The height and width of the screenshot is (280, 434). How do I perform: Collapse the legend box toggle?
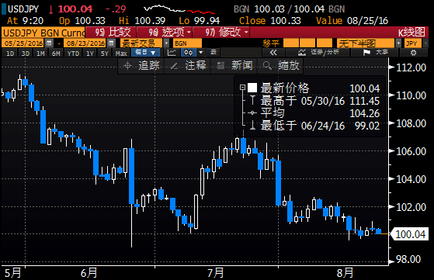point(242,88)
